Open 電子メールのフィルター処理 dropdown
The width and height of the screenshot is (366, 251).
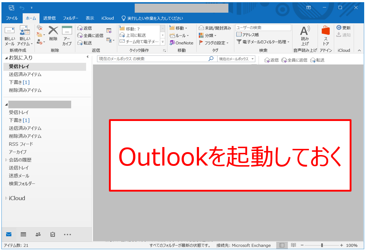click(x=263, y=42)
